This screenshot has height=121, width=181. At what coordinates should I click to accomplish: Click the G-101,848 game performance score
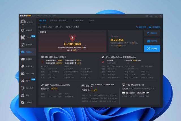coord(72,44)
